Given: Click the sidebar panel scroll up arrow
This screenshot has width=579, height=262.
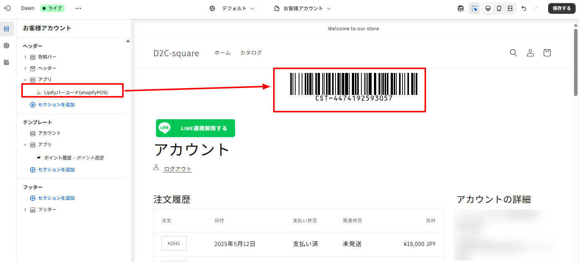Looking at the screenshot, I should tap(128, 41).
